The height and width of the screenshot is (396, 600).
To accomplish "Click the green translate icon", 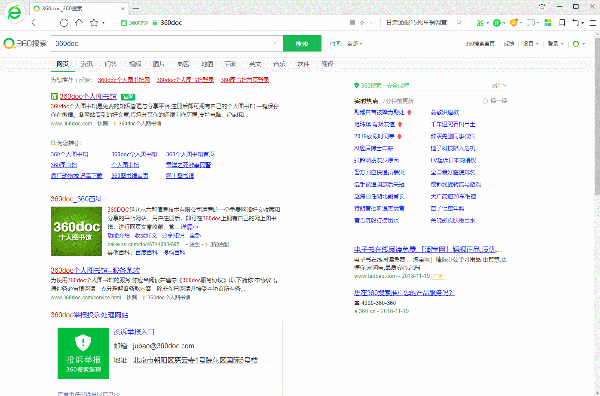I will (x=496, y=23).
